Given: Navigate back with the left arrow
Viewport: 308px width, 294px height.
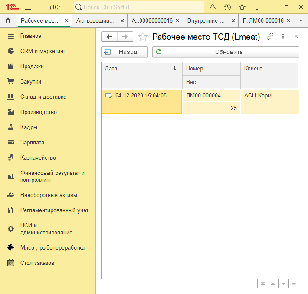Looking at the screenshot, I should [109, 37].
